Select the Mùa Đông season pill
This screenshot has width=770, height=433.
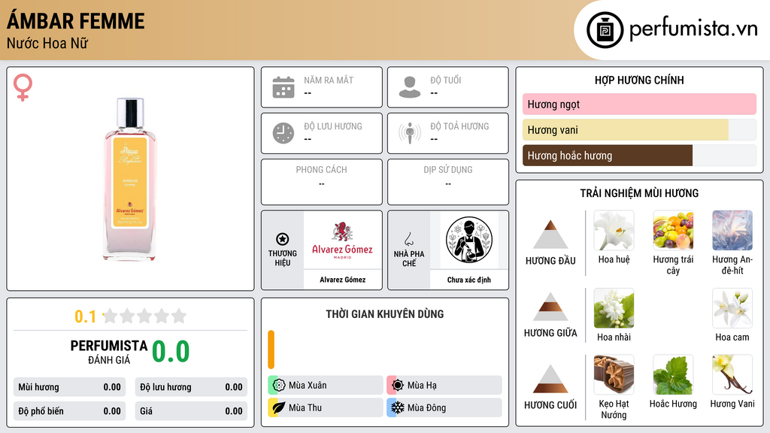tap(444, 407)
